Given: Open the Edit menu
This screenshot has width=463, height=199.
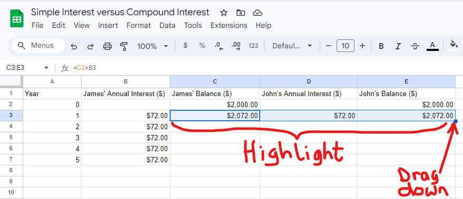Looking at the screenshot, I should pyautogui.click(x=58, y=26).
